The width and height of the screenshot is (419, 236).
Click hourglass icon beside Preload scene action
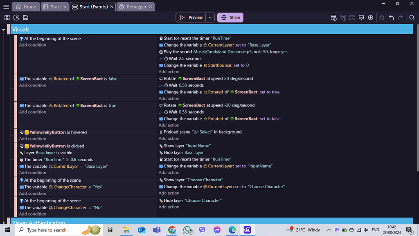(x=161, y=132)
